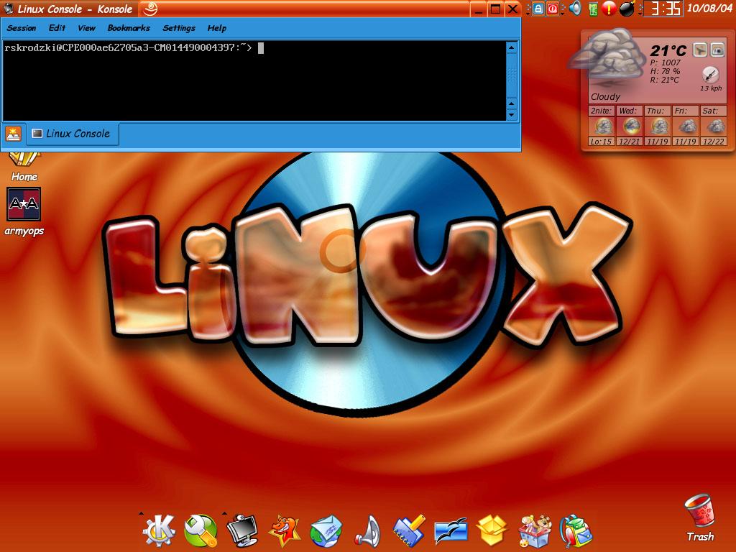This screenshot has width=736, height=552.
Task: Click the Wed forecast icon
Action: 630,126
